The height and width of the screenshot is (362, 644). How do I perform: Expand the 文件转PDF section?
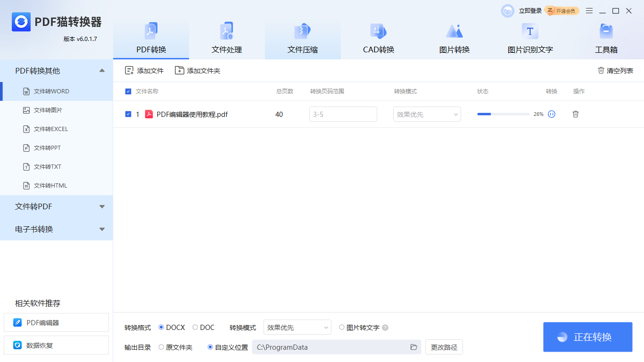coord(102,206)
